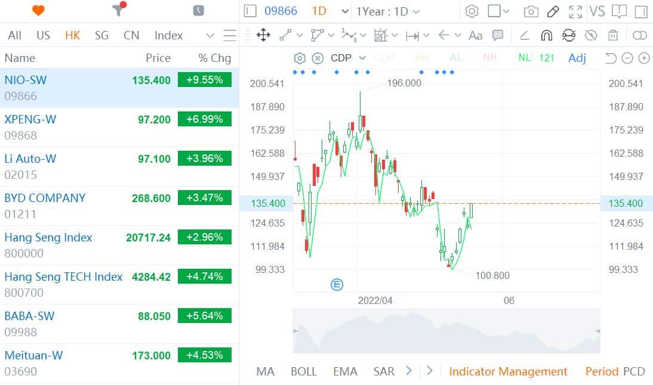Expand the chart to fullscreen
Image resolution: width=653 pixels, height=385 pixels.
point(575,11)
